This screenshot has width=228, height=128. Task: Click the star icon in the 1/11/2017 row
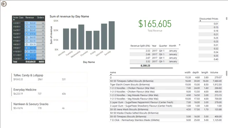coord(27,55)
